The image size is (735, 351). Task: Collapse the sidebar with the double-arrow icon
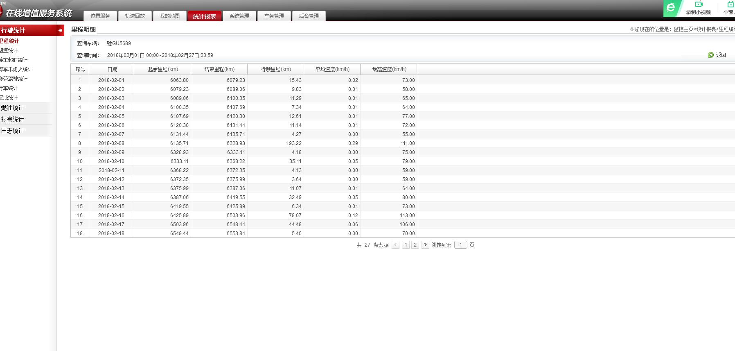point(60,30)
